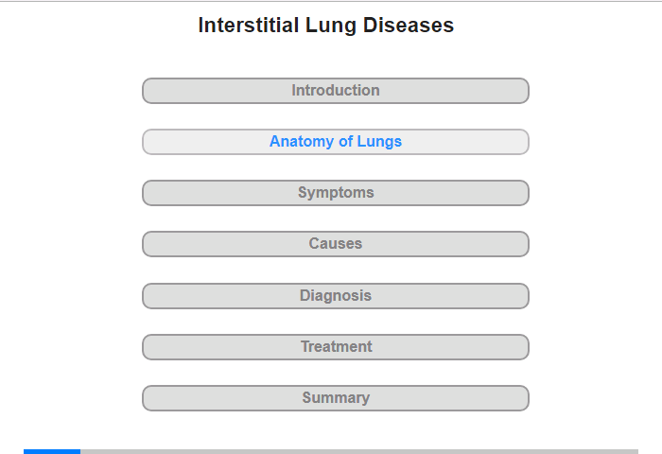Learn about lung disease Symptoms
This screenshot has height=454, width=662.
[336, 193]
